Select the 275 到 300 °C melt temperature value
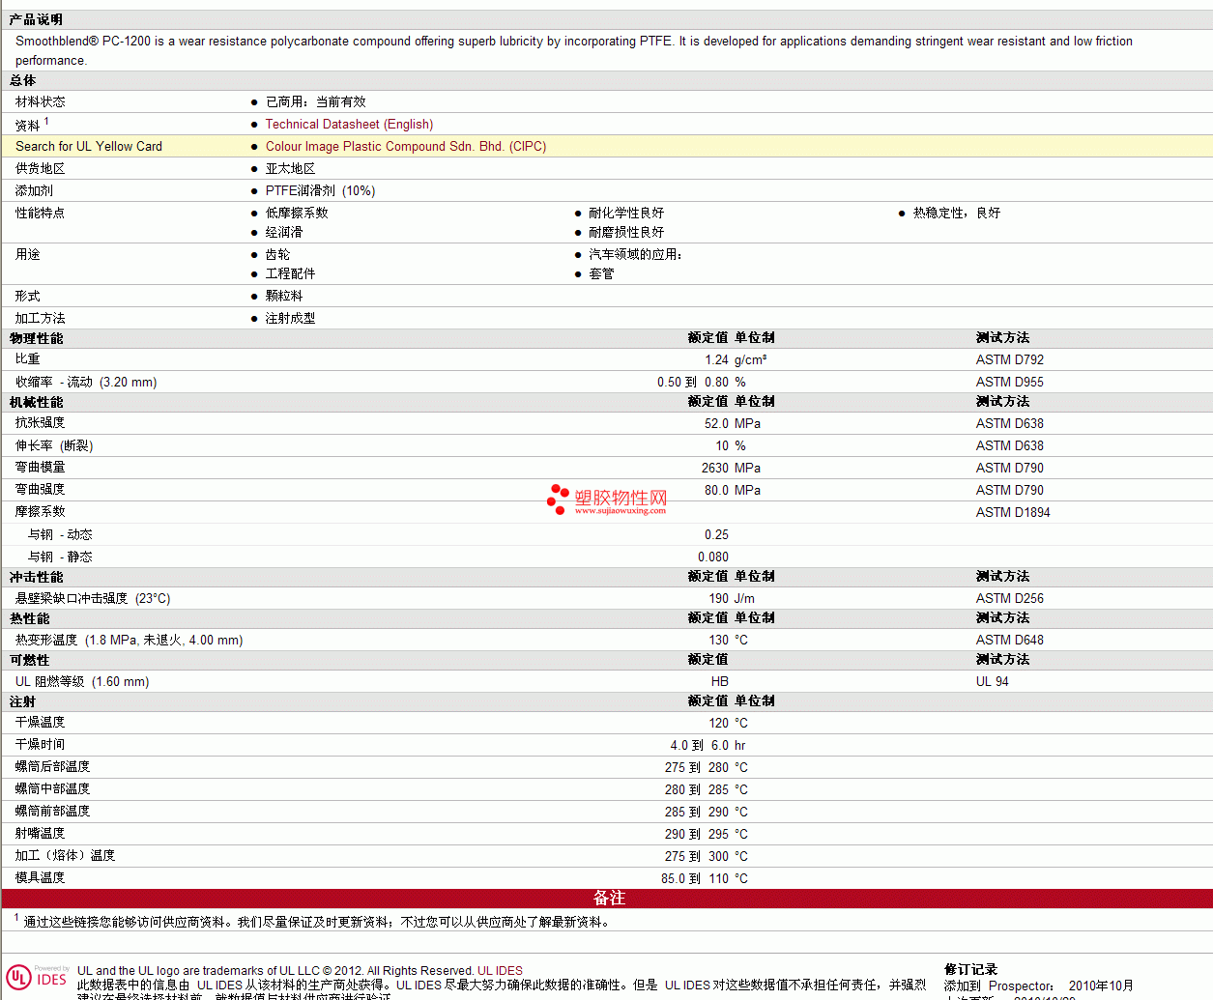The image size is (1213, 1000). [707, 856]
